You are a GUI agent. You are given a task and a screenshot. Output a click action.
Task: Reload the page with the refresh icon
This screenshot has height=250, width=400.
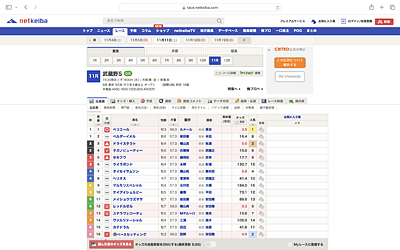click(277, 8)
